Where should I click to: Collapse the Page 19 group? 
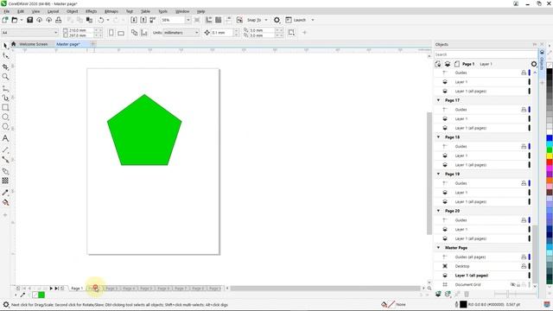438,174
